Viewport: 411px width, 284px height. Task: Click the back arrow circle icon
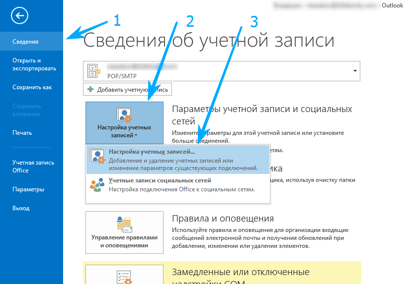click(19, 15)
